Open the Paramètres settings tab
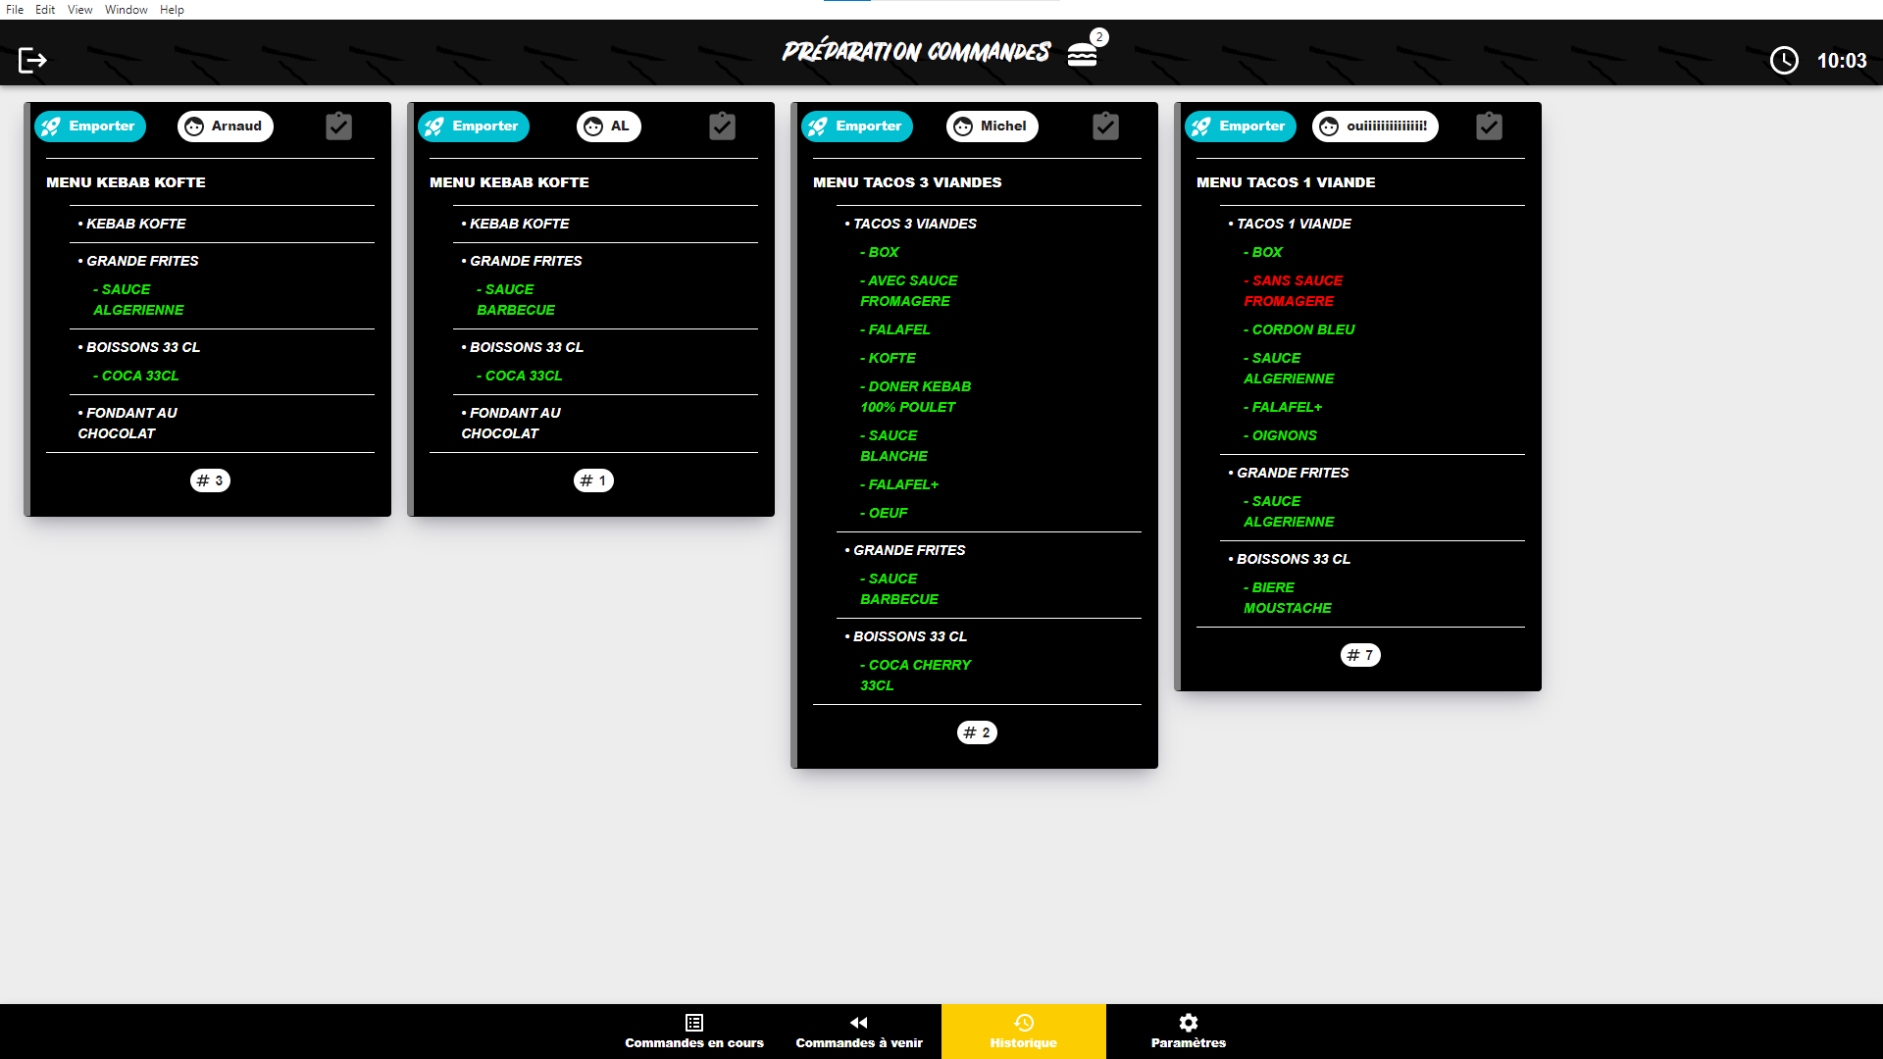This screenshot has height=1059, width=1883. pyautogui.click(x=1188, y=1032)
